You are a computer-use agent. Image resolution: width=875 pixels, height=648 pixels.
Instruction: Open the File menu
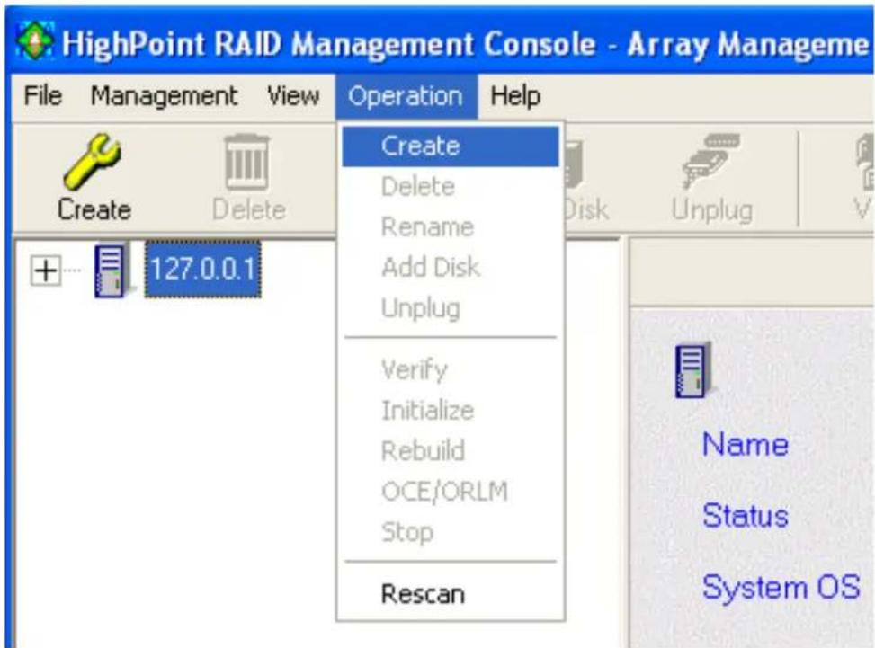[x=43, y=96]
